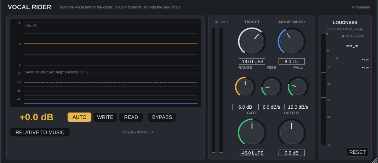
Task: Click the loudness LUFS vertical meter
Action: click(x=323, y=89)
